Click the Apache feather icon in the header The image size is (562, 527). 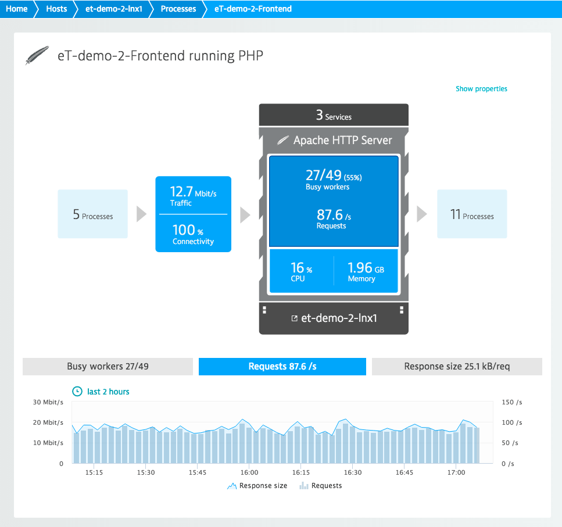[x=37, y=55]
